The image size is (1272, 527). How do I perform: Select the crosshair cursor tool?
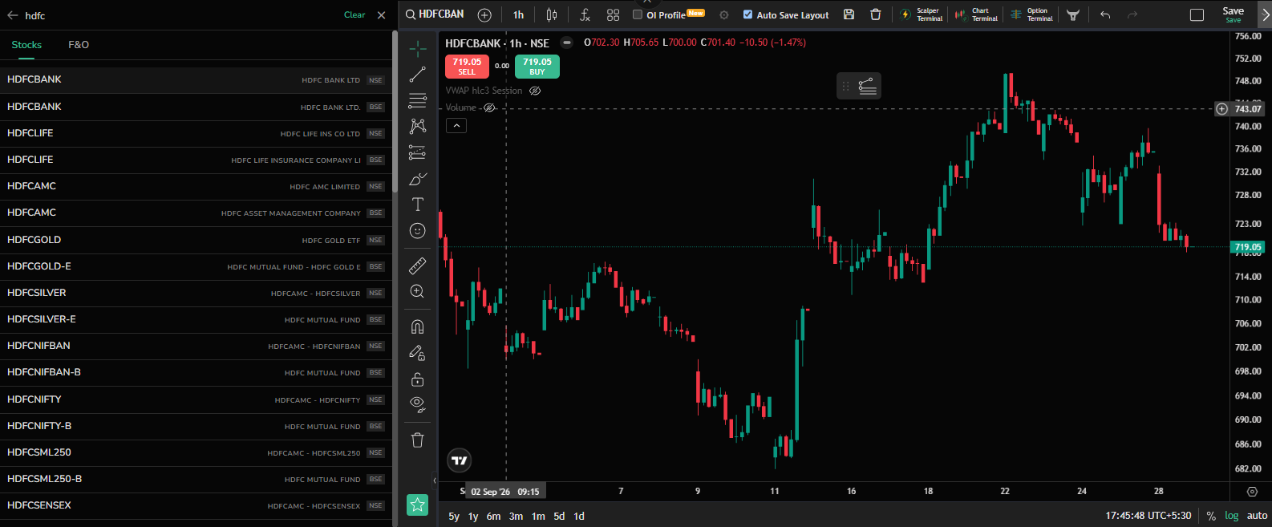(417, 49)
